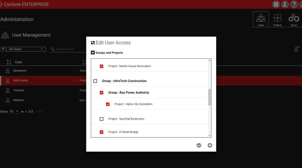Confirm user access with the checkmark icon
The height and width of the screenshot is (168, 302).
(x=199, y=145)
